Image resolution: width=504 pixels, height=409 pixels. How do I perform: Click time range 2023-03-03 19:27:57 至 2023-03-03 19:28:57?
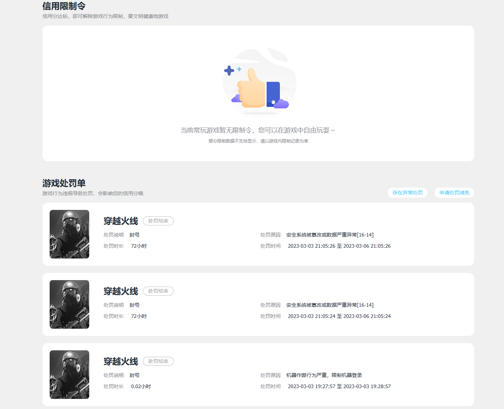pyautogui.click(x=339, y=386)
